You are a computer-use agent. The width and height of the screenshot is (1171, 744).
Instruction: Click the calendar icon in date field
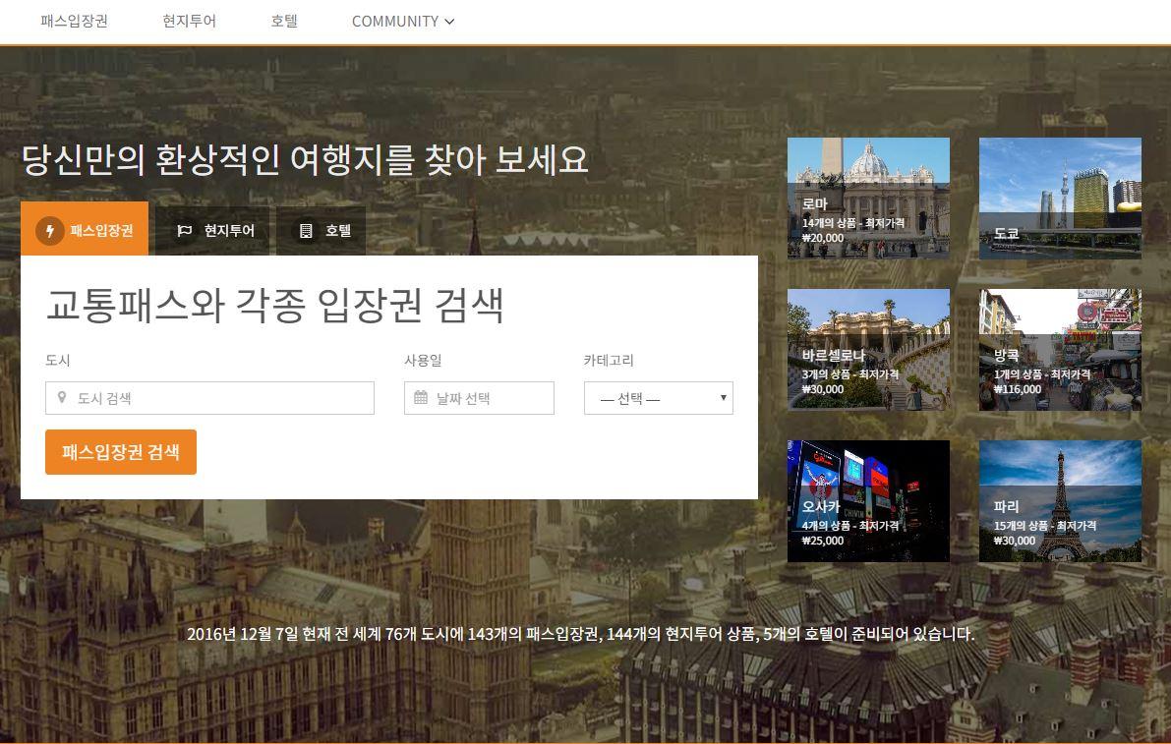pos(421,398)
